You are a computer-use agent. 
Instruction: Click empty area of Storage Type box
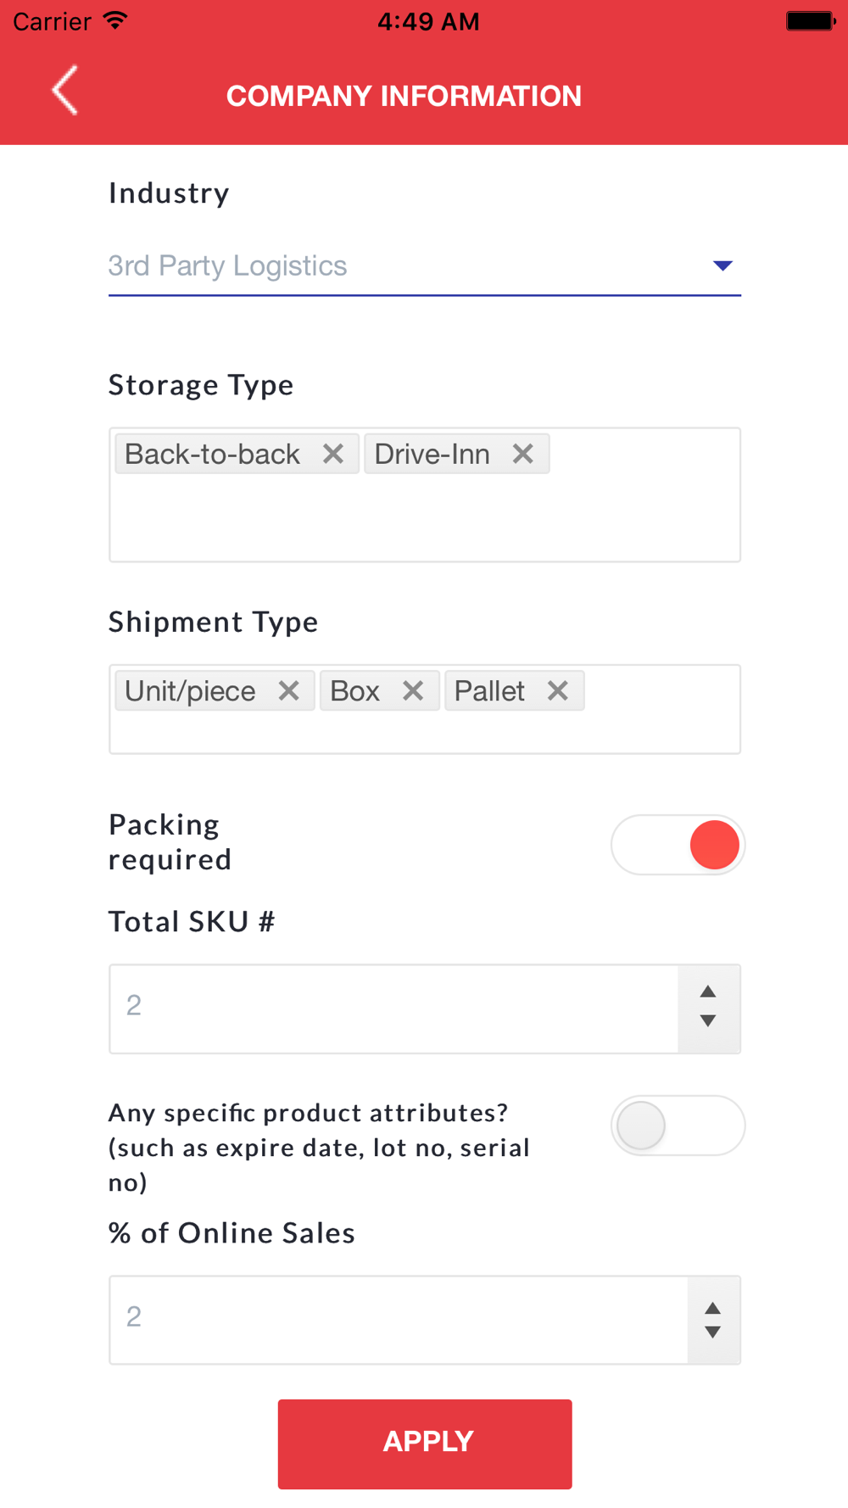425,519
